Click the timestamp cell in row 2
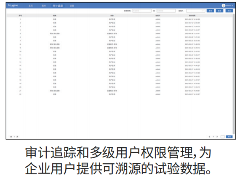 (x=192, y=23)
